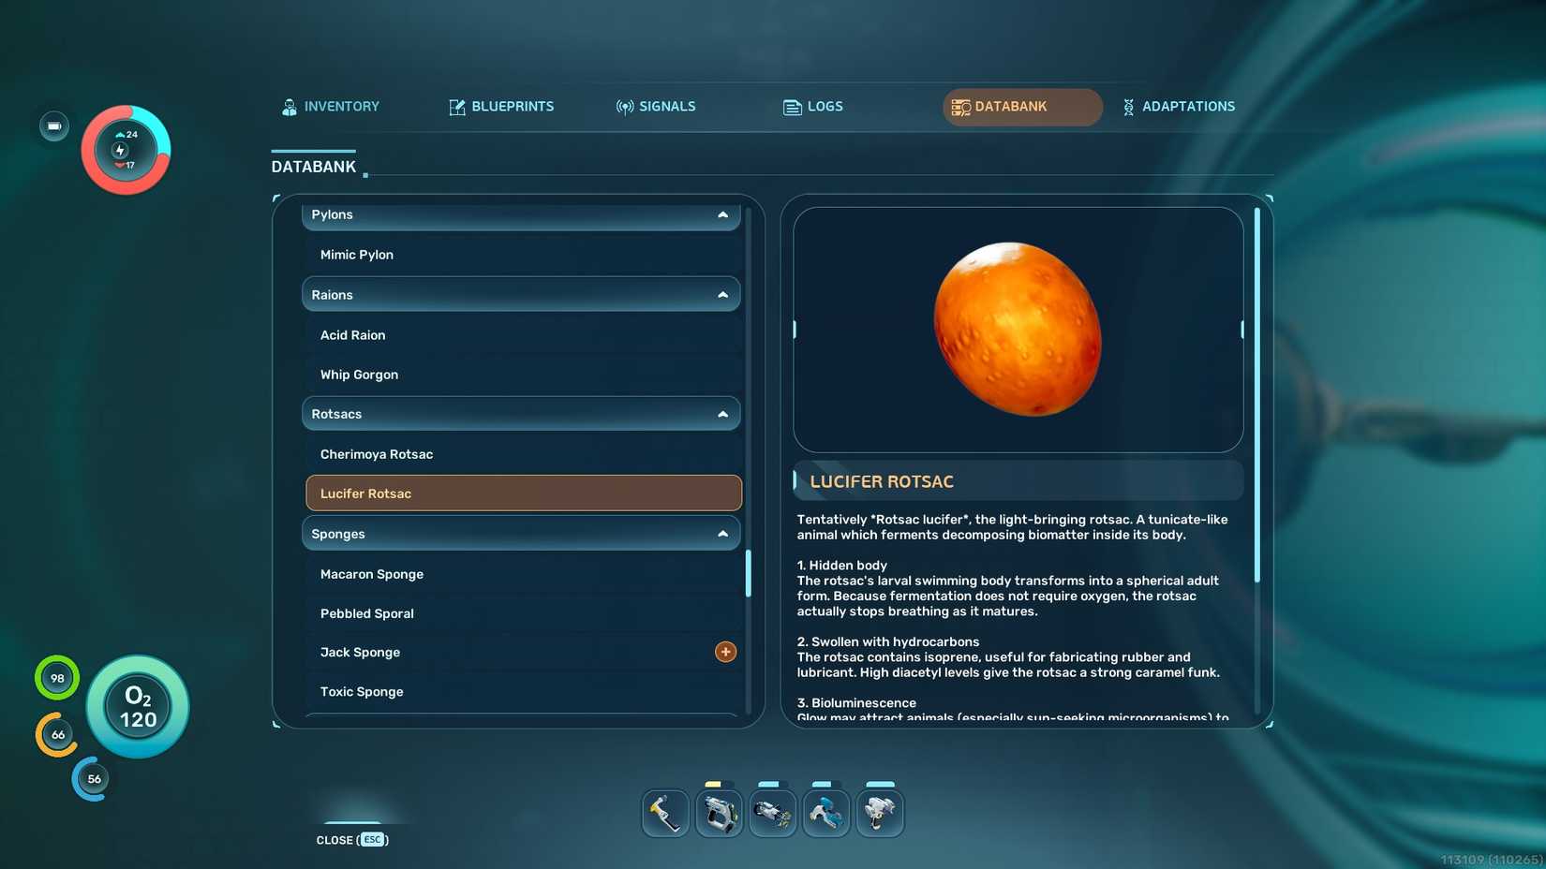
Task: Select the Pebbled Sporal entry
Action: pyautogui.click(x=523, y=613)
